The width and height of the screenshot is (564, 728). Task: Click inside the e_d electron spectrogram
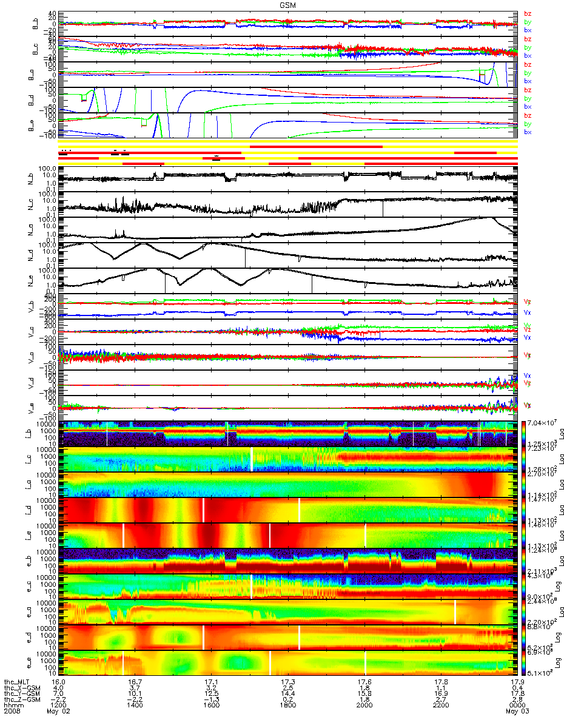(288, 638)
